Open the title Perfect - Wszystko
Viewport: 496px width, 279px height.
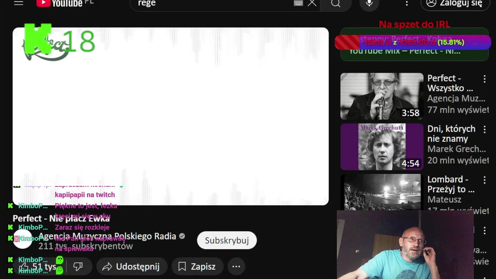[450, 83]
